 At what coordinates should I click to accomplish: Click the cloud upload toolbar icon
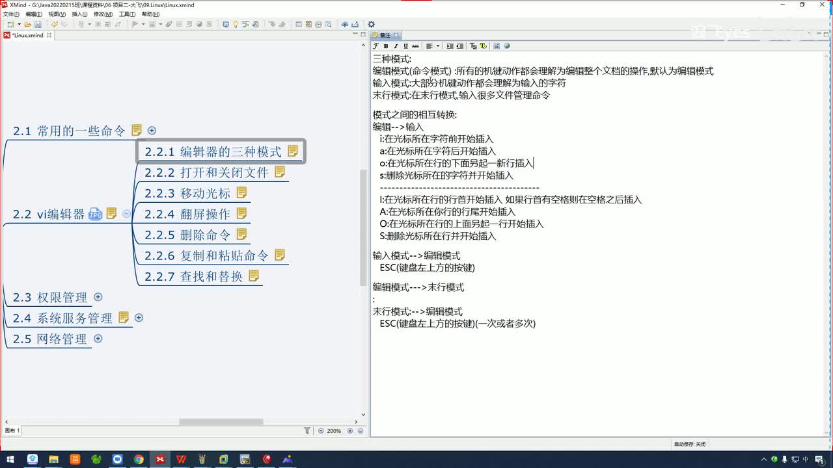click(344, 25)
